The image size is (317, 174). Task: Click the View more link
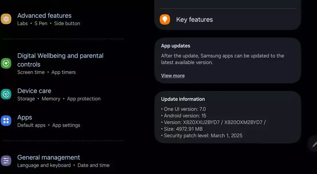coord(173,76)
